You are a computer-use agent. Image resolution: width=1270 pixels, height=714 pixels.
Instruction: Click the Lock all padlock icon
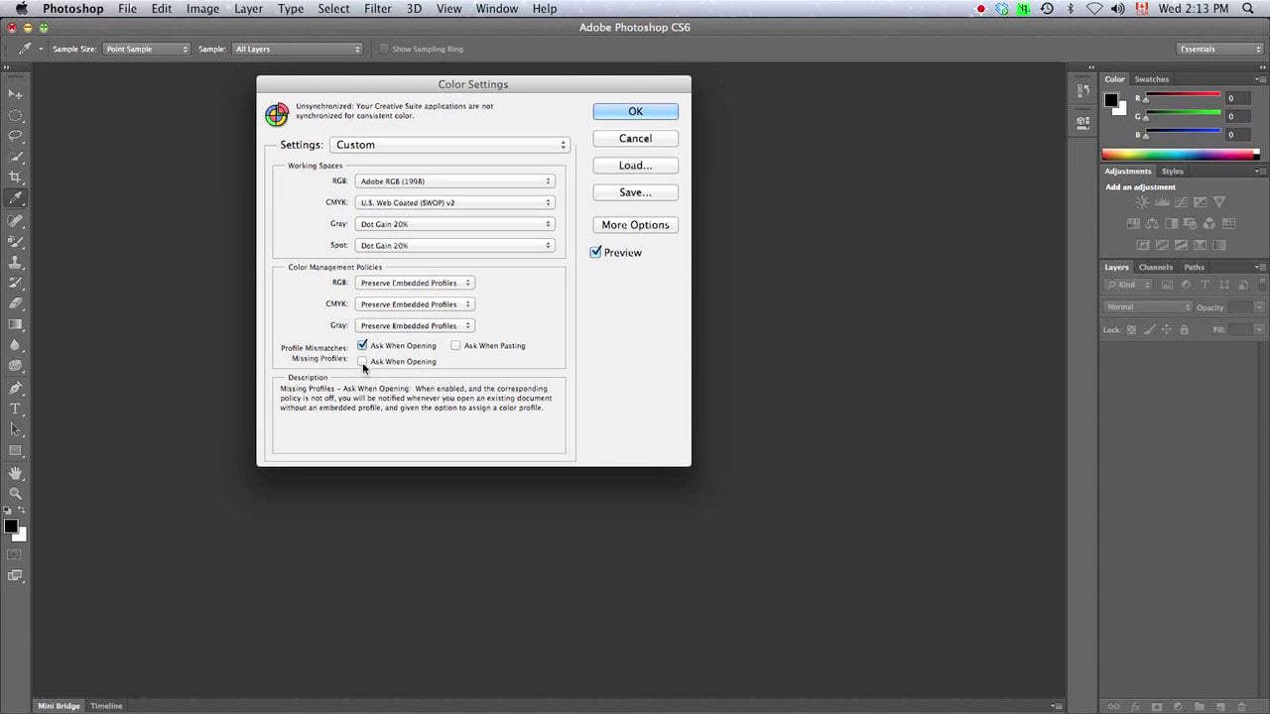click(1184, 329)
